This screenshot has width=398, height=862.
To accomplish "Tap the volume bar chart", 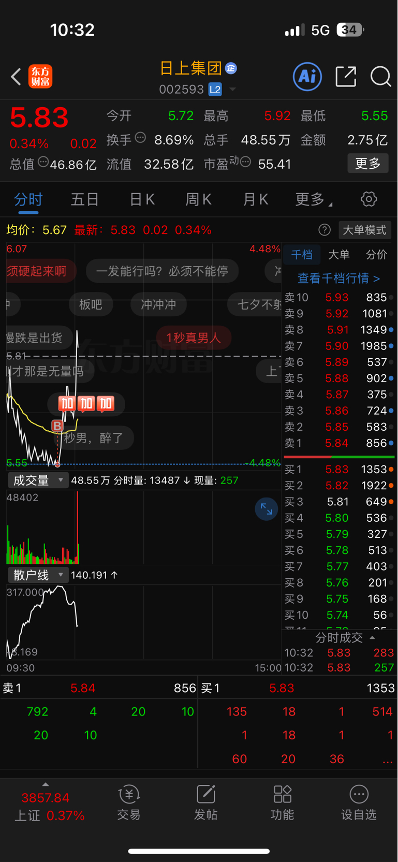I will 143,527.
